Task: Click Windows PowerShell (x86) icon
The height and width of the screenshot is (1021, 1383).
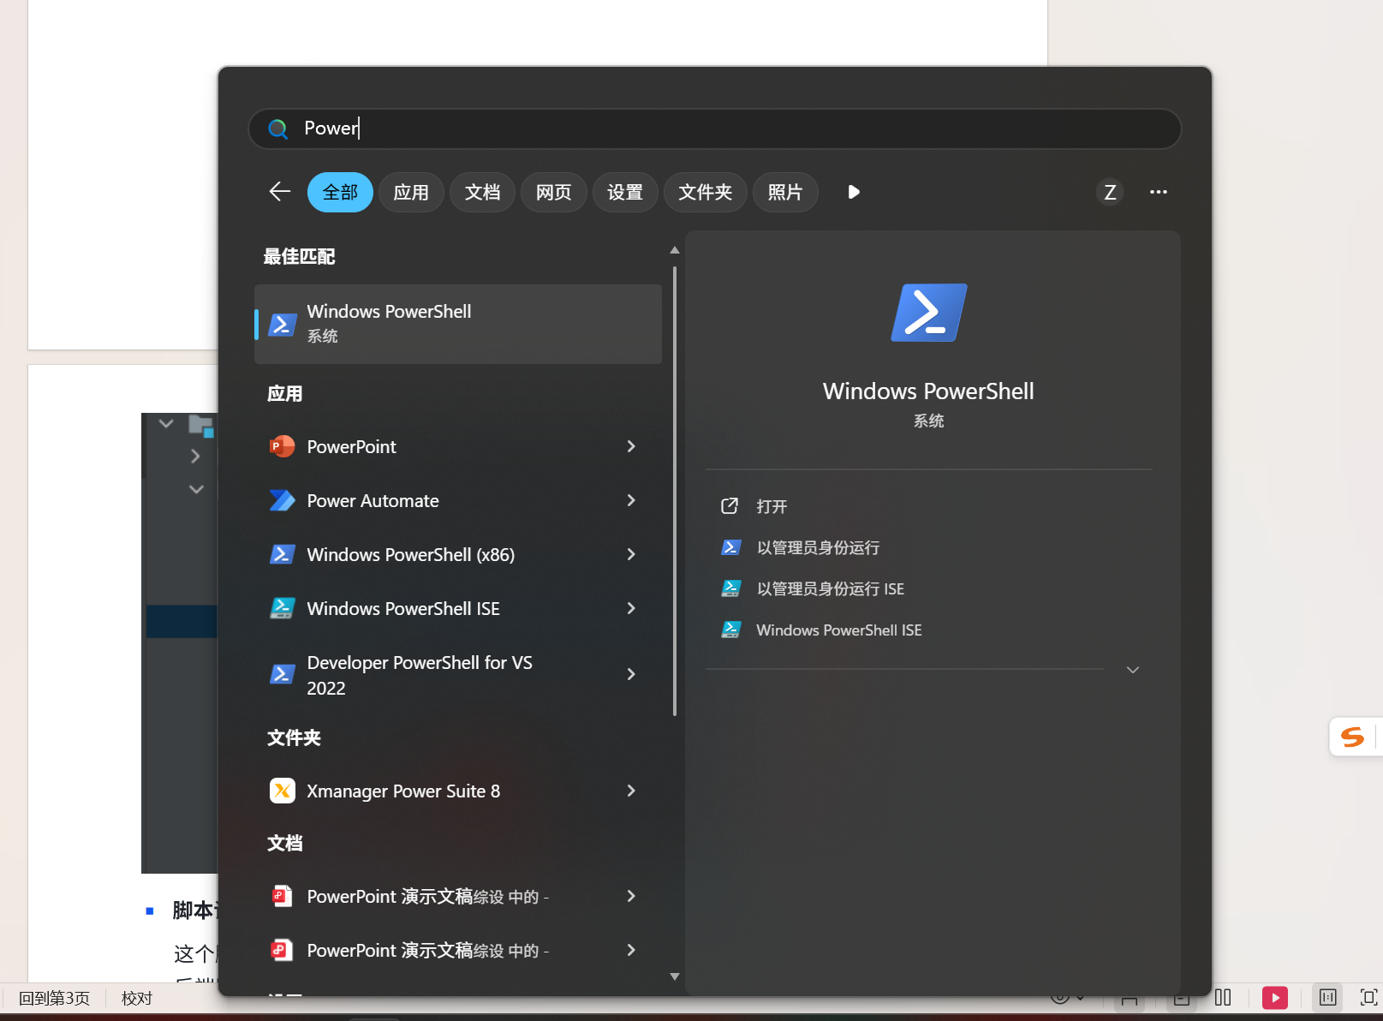Action: 282,554
